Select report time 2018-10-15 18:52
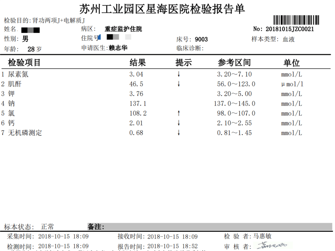This screenshot has height=251, width=335. point(172,246)
